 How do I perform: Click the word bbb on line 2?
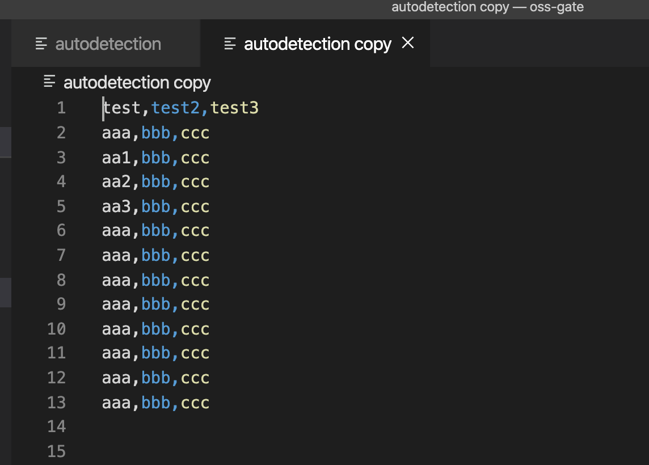(x=155, y=132)
